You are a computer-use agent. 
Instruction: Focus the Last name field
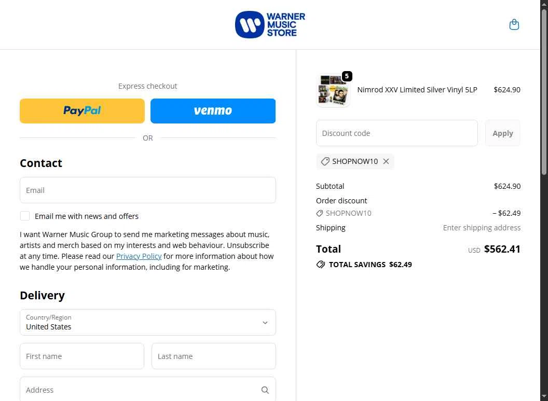click(x=213, y=356)
